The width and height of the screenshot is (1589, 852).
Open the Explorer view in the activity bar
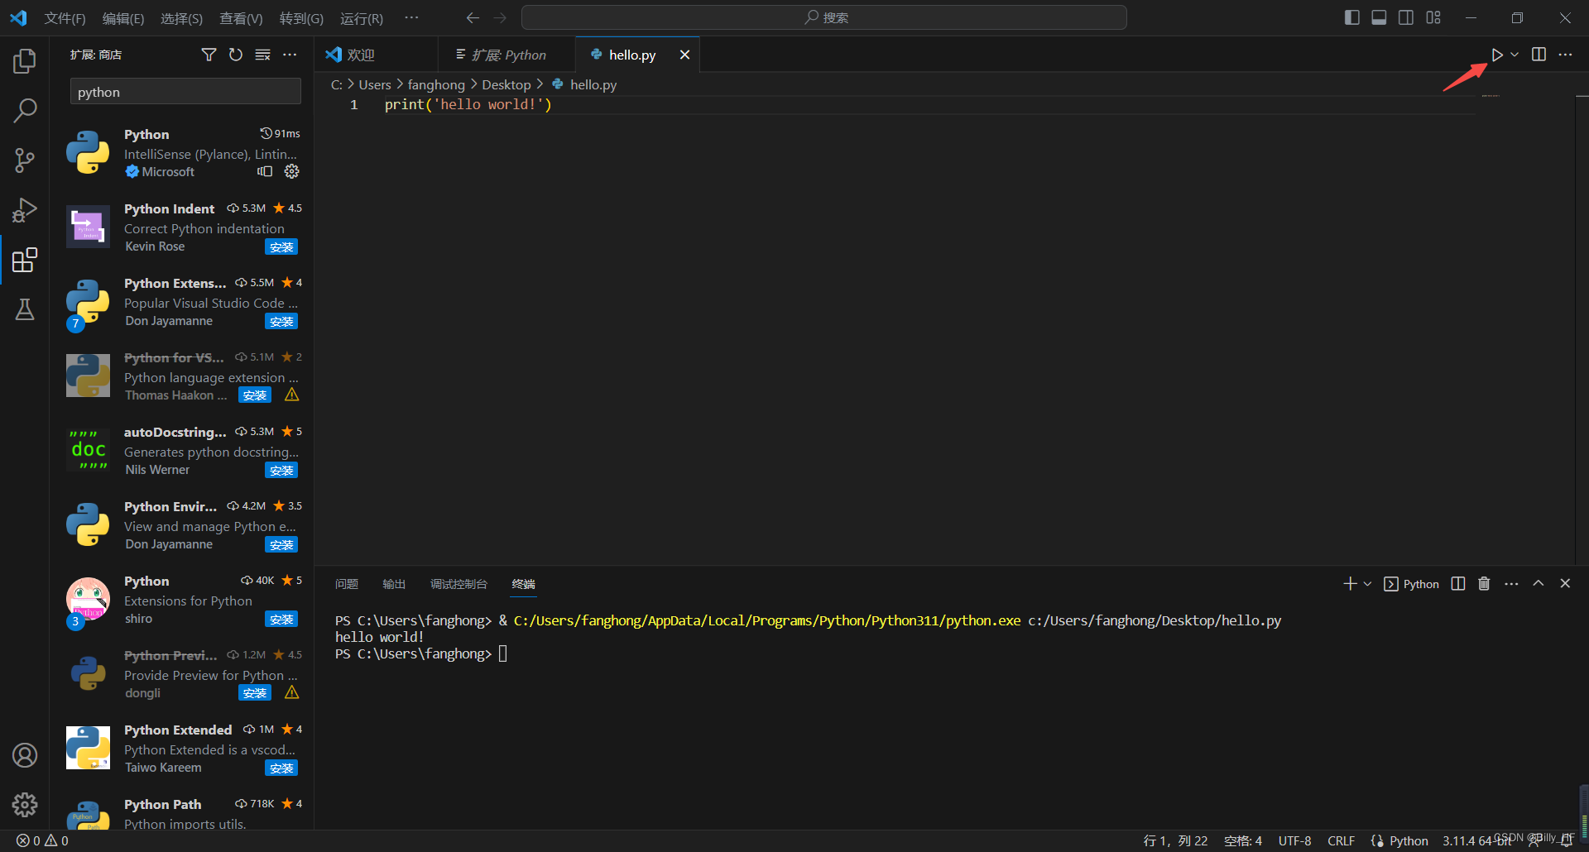(25, 60)
